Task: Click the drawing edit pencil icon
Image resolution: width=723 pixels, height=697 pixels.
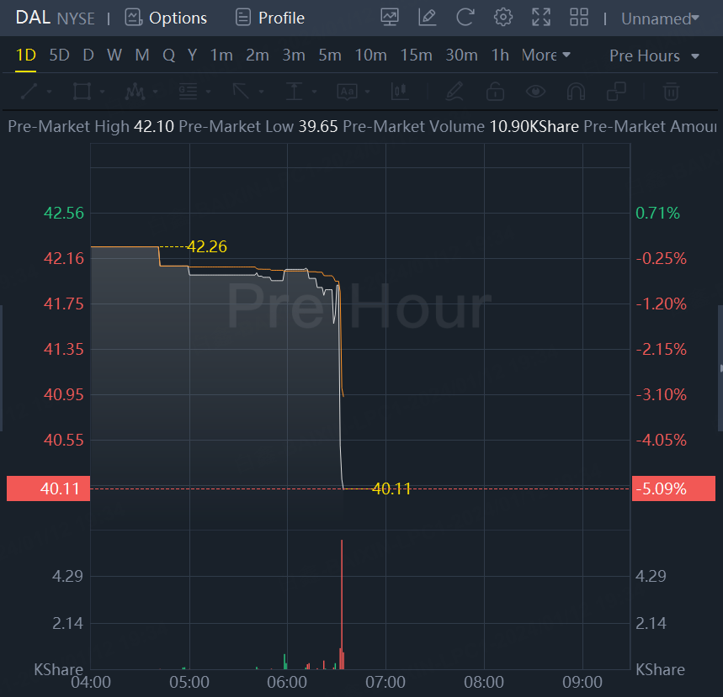Action: pos(428,18)
